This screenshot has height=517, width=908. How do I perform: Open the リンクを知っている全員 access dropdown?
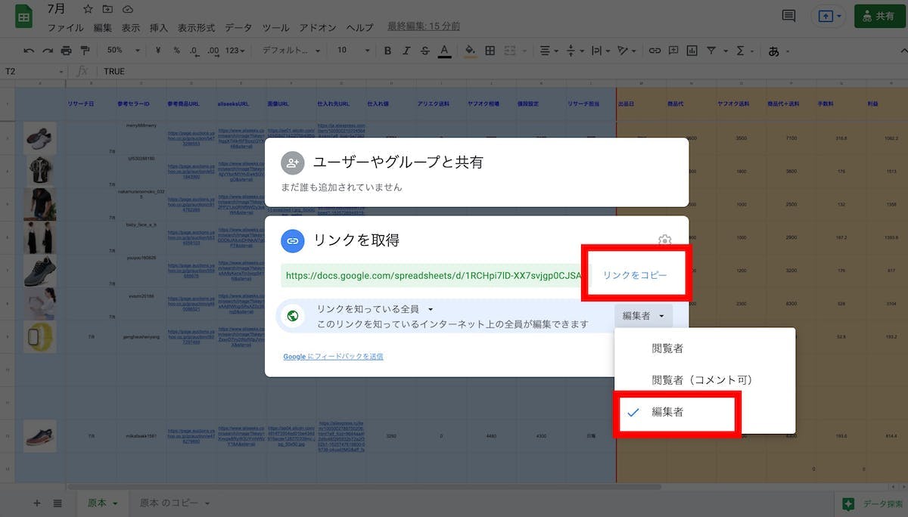[x=375, y=309]
